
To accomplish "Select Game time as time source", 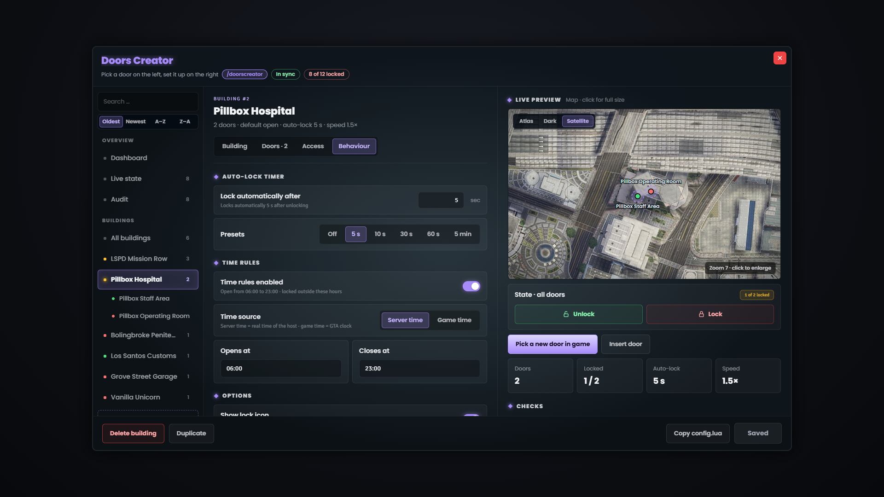I will 454,320.
